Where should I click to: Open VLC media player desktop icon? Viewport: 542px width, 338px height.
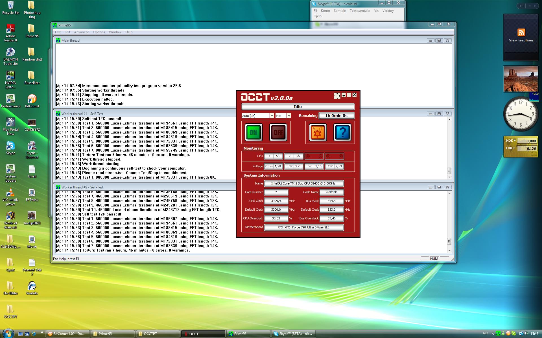pyautogui.click(x=11, y=197)
